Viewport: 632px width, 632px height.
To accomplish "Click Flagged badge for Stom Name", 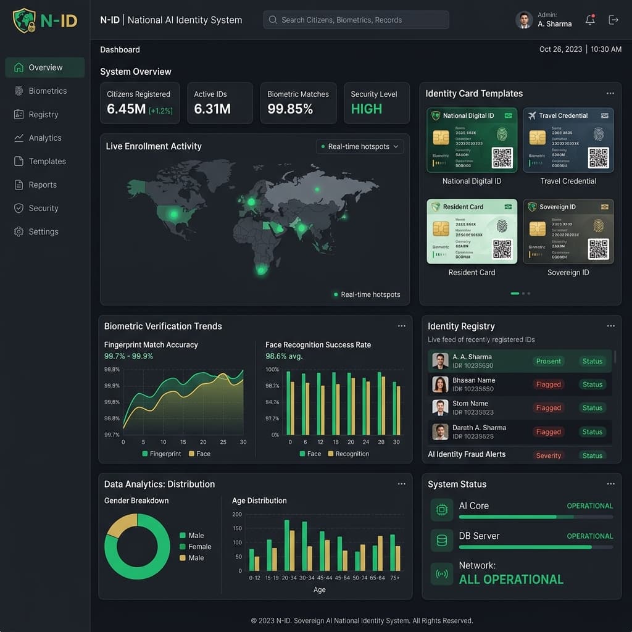I will pyautogui.click(x=548, y=408).
